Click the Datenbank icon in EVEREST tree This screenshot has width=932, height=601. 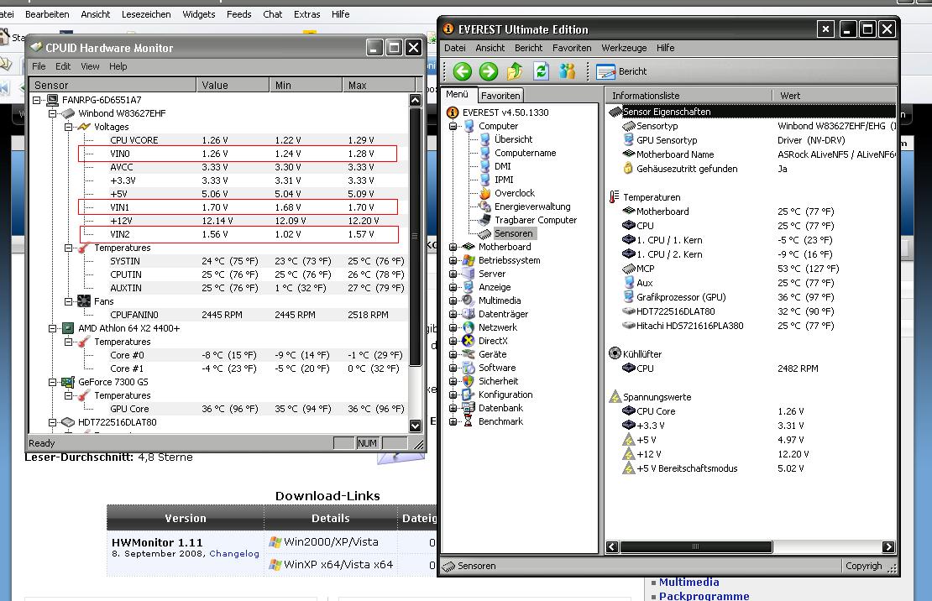[469, 408]
